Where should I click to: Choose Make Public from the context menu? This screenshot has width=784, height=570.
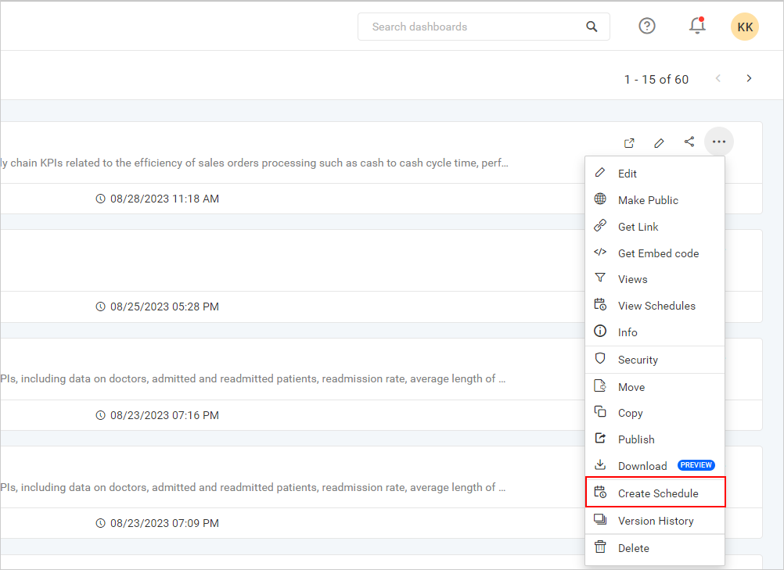coord(646,199)
